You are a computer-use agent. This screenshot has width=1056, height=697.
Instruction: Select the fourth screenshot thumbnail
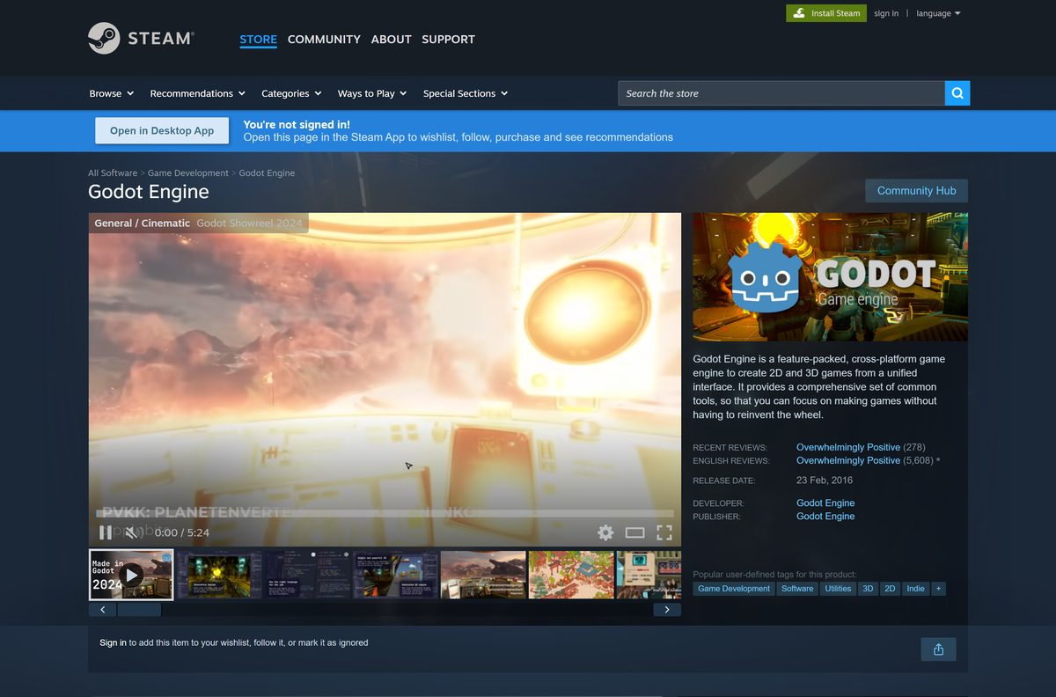(x=395, y=575)
